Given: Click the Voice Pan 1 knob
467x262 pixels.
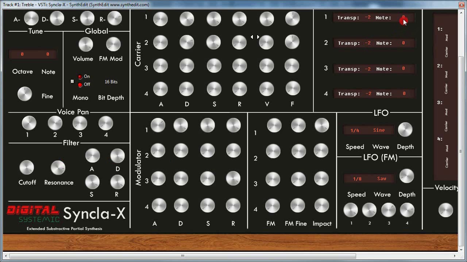Looking at the screenshot, I should [29, 123].
